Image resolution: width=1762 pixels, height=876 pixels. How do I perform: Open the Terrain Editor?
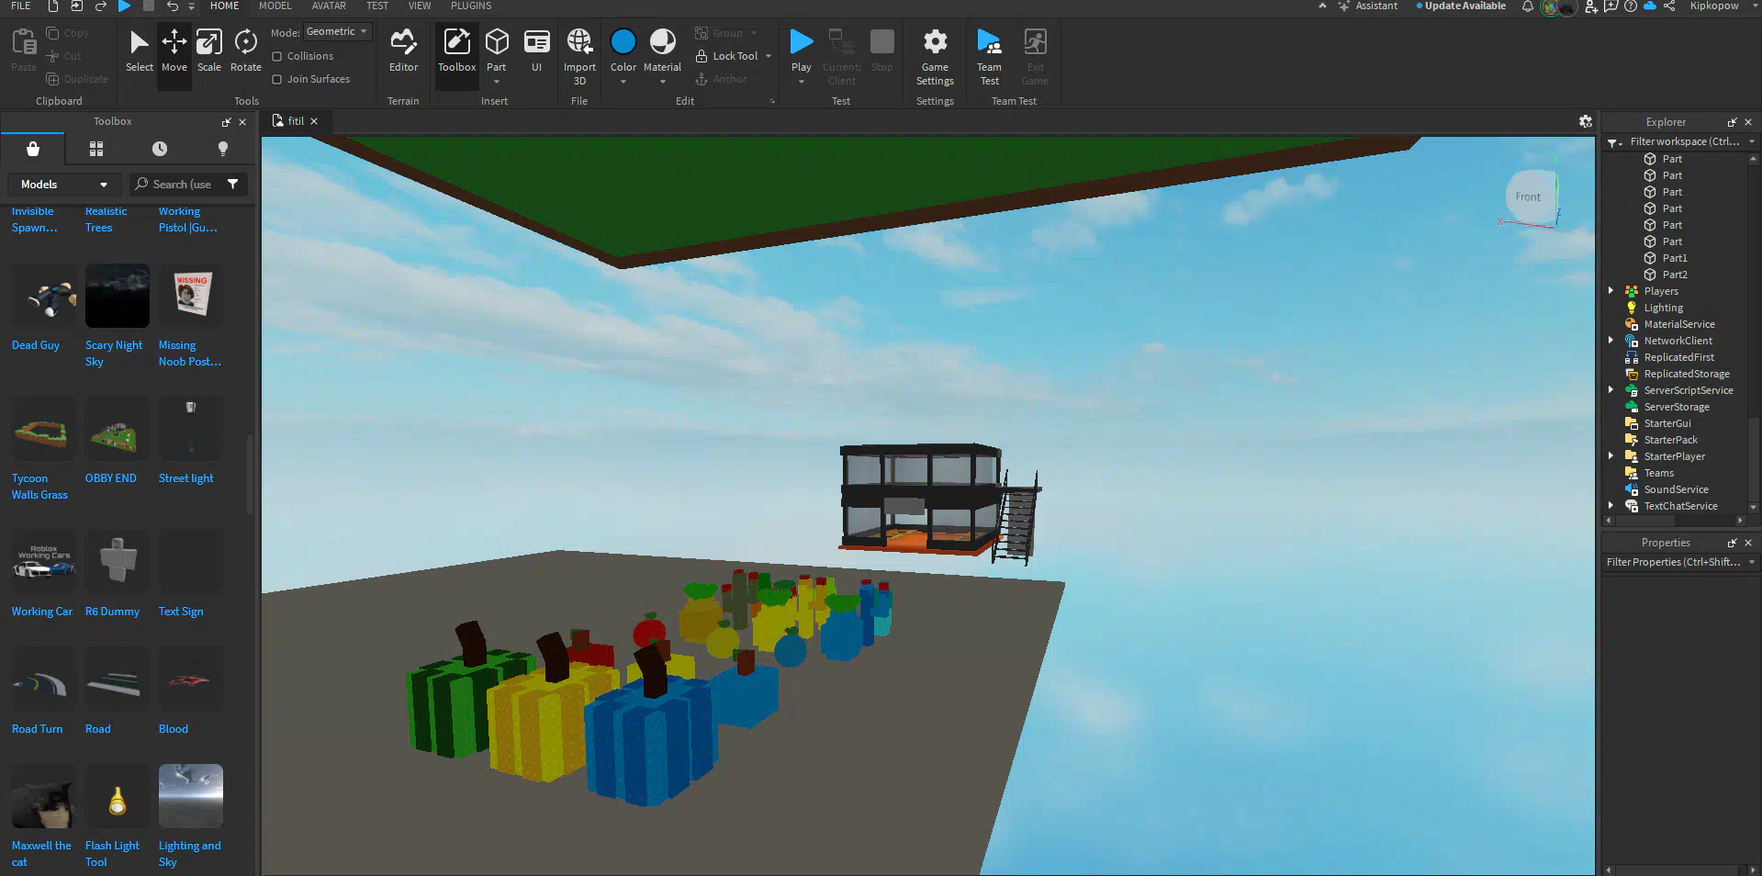click(x=403, y=51)
